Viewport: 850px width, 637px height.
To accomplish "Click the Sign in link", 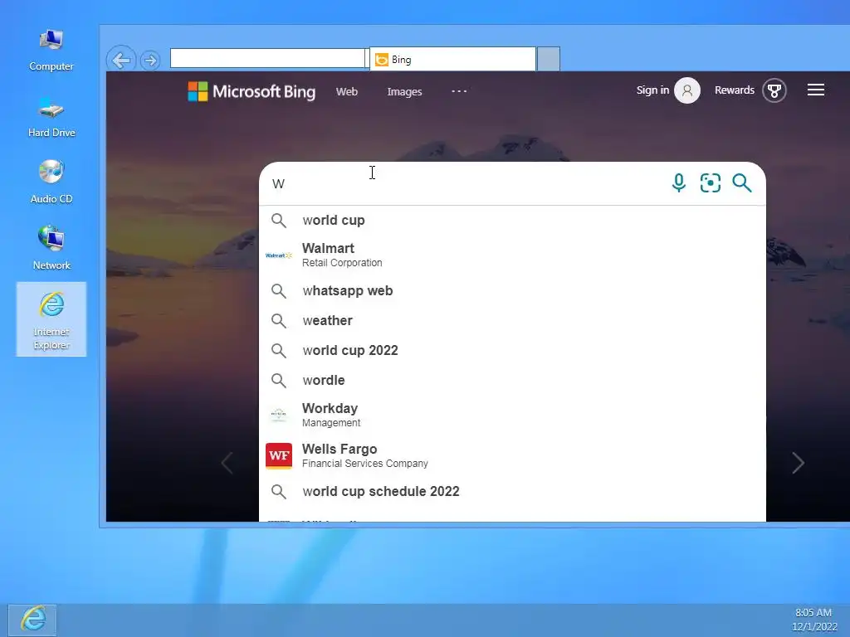I will [x=652, y=90].
